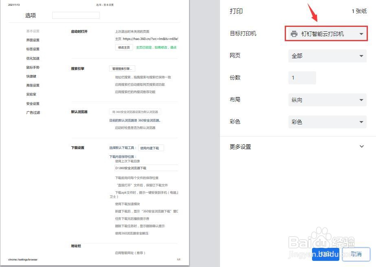Click 启动时检查是否为默认浏览器 option

(135, 128)
